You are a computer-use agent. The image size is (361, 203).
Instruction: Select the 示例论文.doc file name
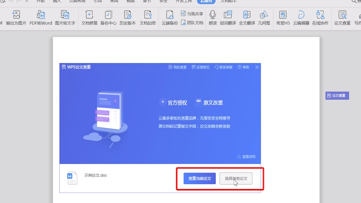96,175
